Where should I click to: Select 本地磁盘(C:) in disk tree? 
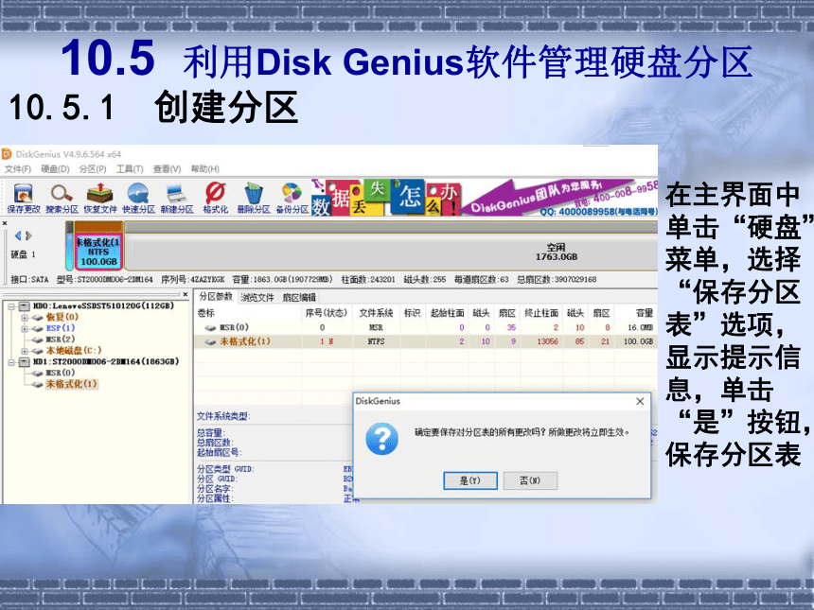coord(73,351)
